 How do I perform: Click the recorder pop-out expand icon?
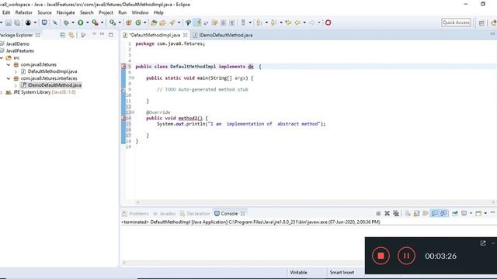coord(483,243)
